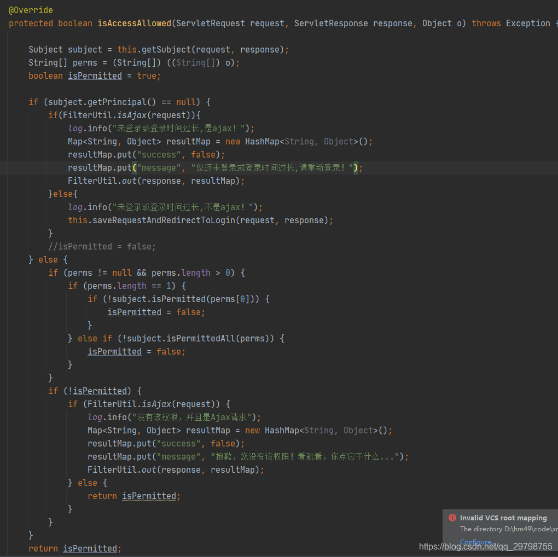Click the highlighted resultMap.put("message", "您还未登录...") line
Screen dimensions: 558x557
click(x=215, y=168)
